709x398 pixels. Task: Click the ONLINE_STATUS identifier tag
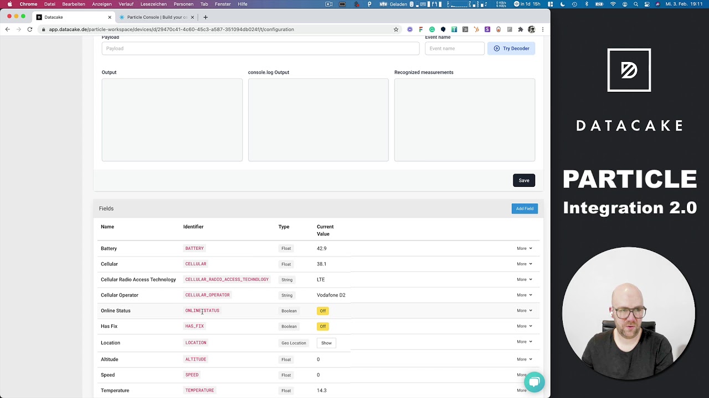click(x=202, y=311)
